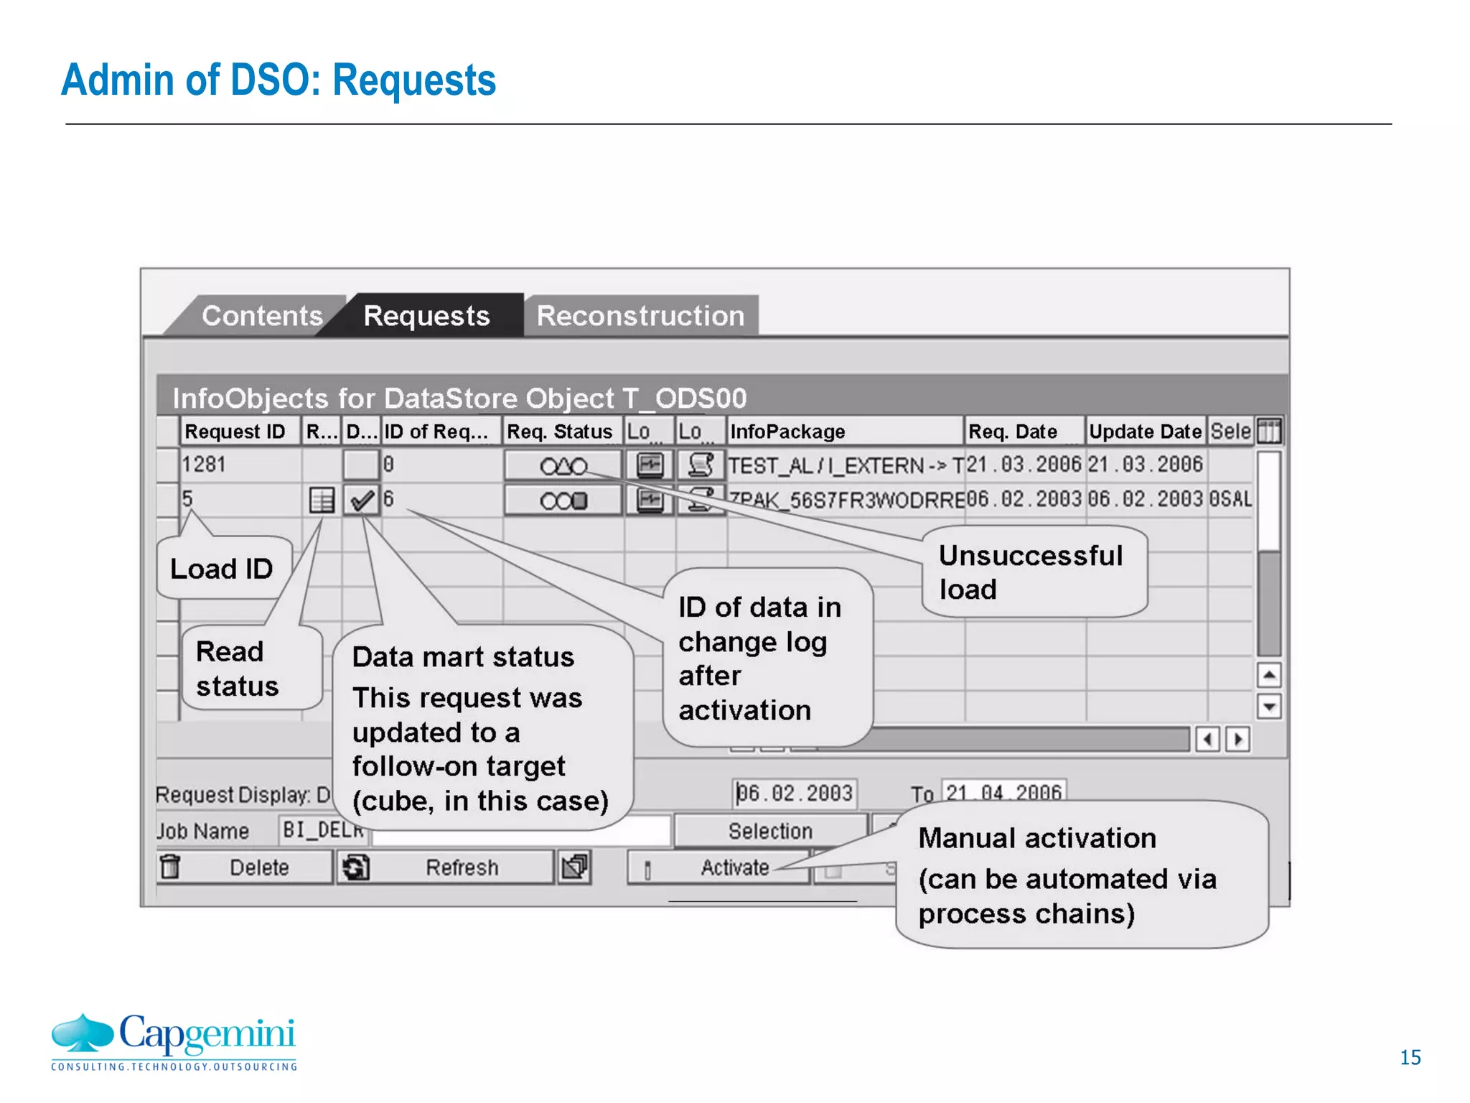Select request ID 5 cell
1470x1103 pixels.
[240, 500]
